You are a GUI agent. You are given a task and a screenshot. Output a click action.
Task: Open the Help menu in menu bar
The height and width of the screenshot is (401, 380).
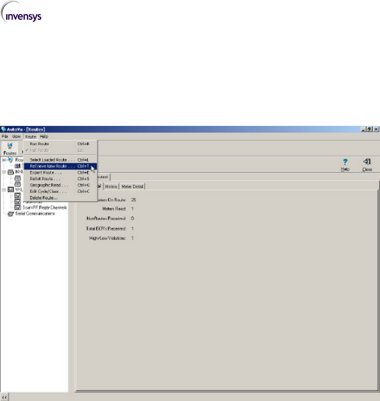(x=44, y=136)
